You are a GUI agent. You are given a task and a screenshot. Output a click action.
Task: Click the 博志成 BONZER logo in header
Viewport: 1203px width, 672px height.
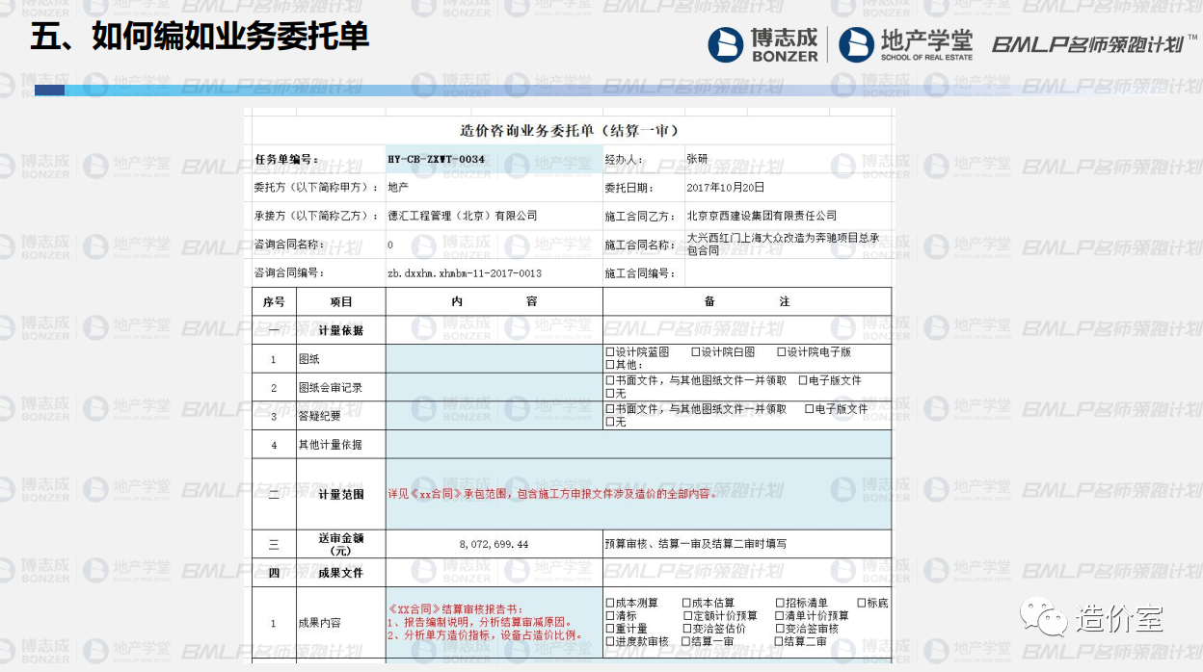(762, 44)
